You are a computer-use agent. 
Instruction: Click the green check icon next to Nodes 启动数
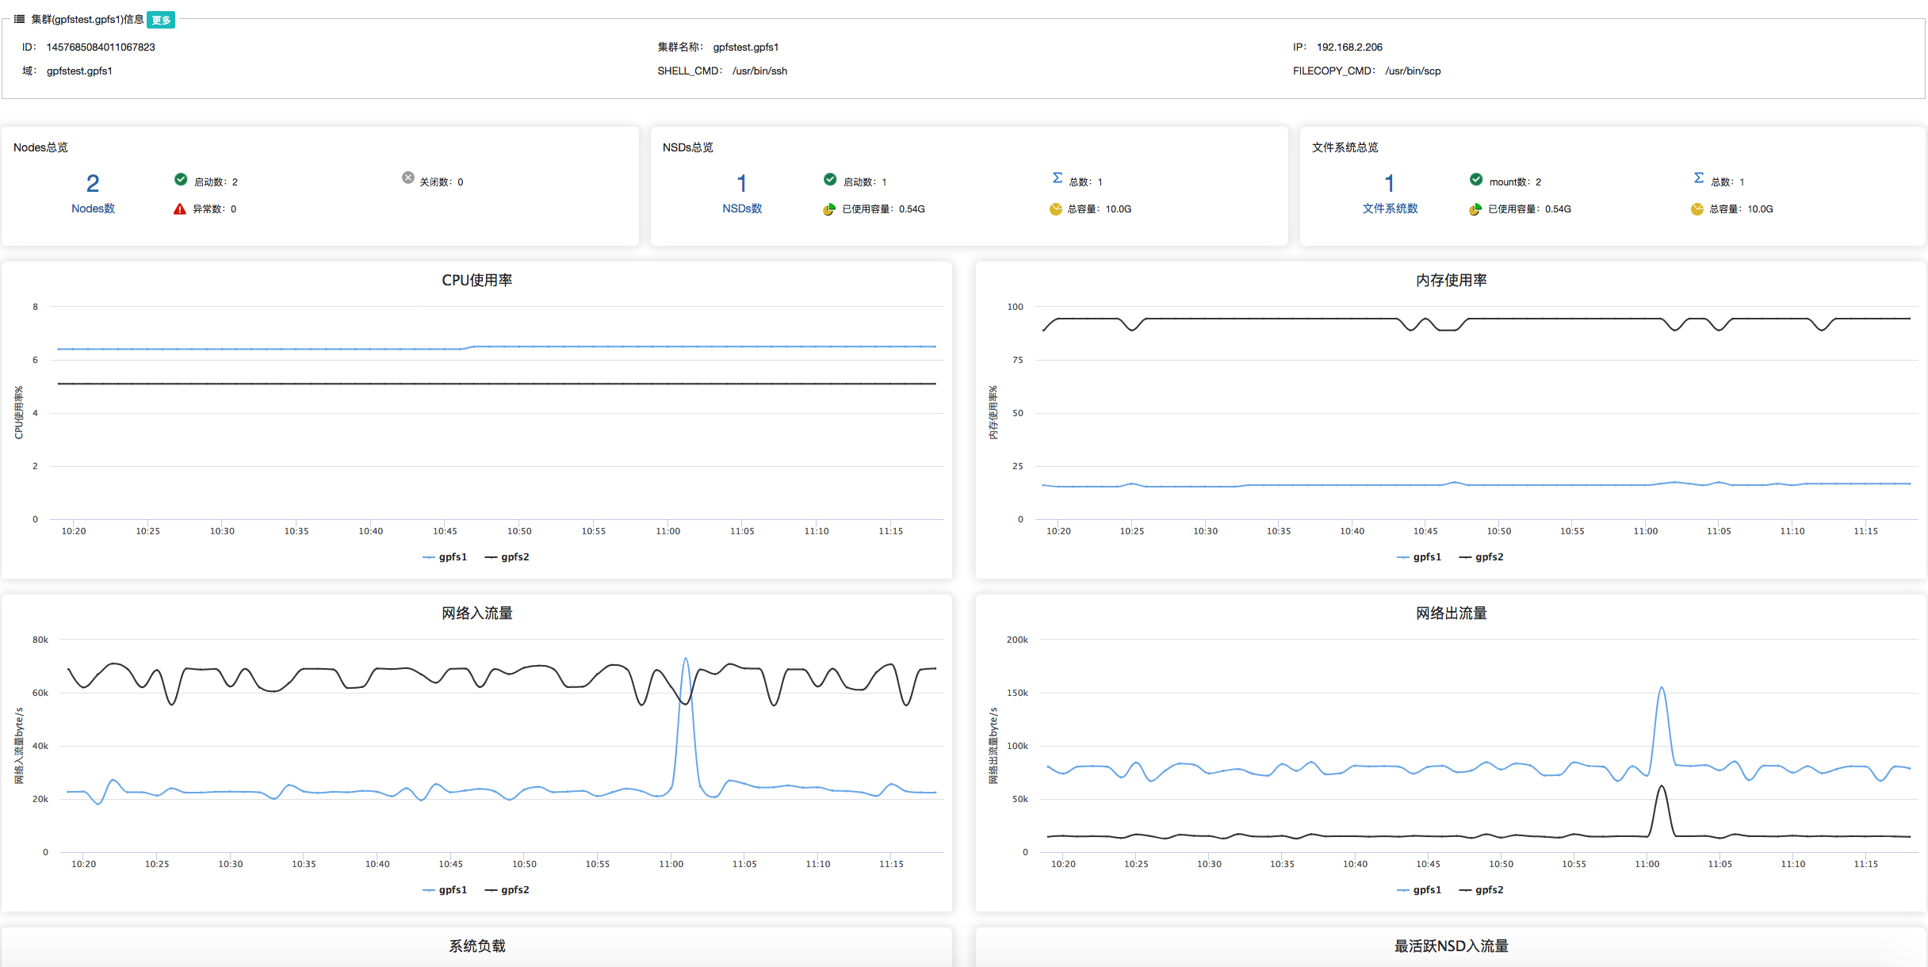click(x=181, y=179)
